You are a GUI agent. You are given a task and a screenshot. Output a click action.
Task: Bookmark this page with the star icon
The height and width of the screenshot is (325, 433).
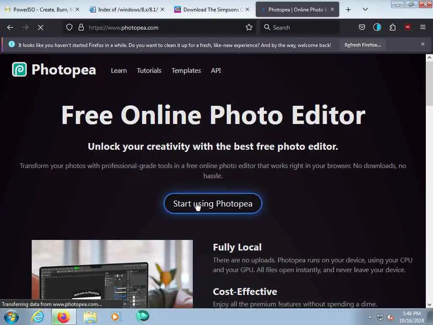tap(249, 28)
